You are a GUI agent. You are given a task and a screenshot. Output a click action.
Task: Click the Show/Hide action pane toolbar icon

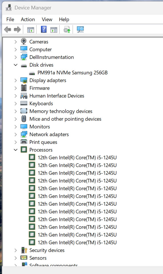(54, 30)
